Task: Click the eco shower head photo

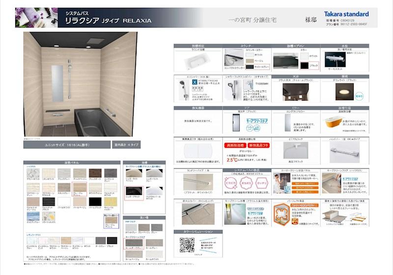Action: click(184, 90)
